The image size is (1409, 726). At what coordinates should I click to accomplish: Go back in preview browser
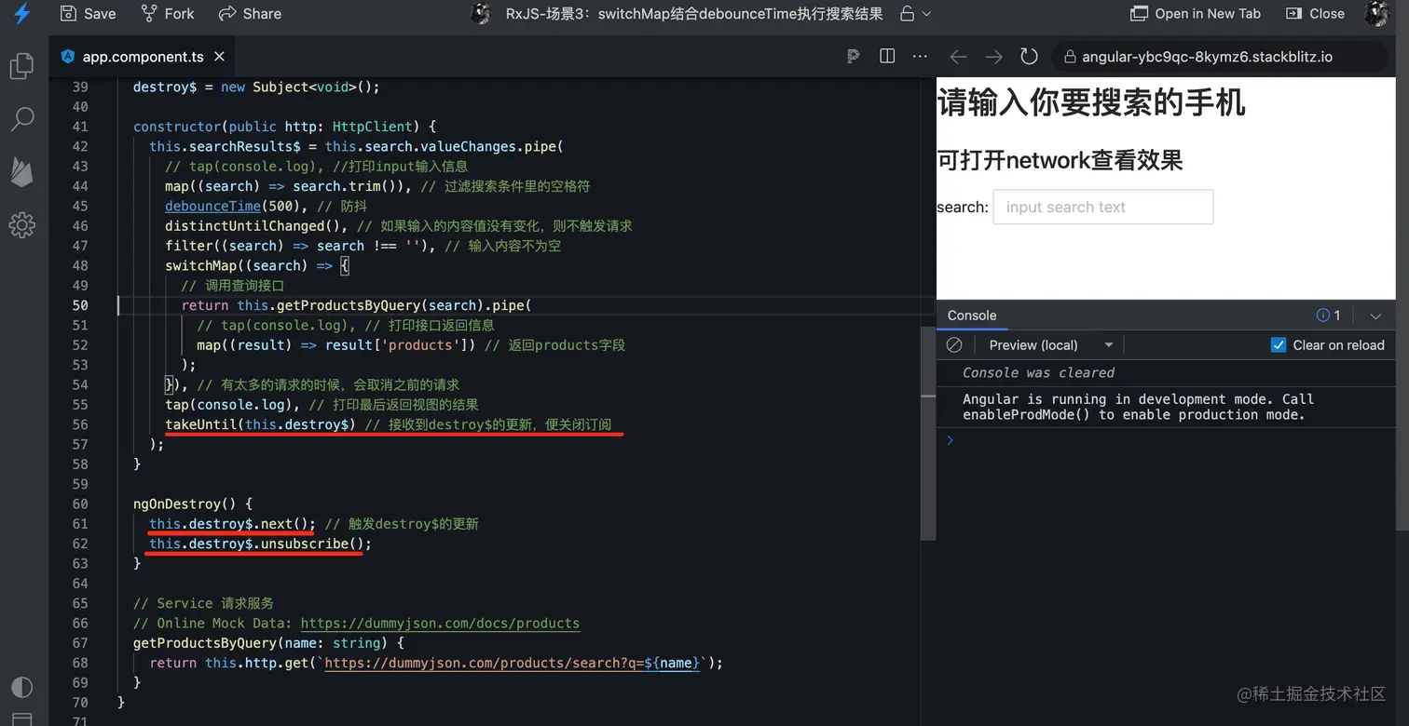[958, 57]
